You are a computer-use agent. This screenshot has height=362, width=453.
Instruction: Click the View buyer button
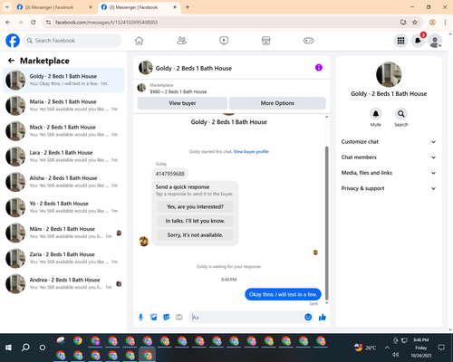pos(182,103)
